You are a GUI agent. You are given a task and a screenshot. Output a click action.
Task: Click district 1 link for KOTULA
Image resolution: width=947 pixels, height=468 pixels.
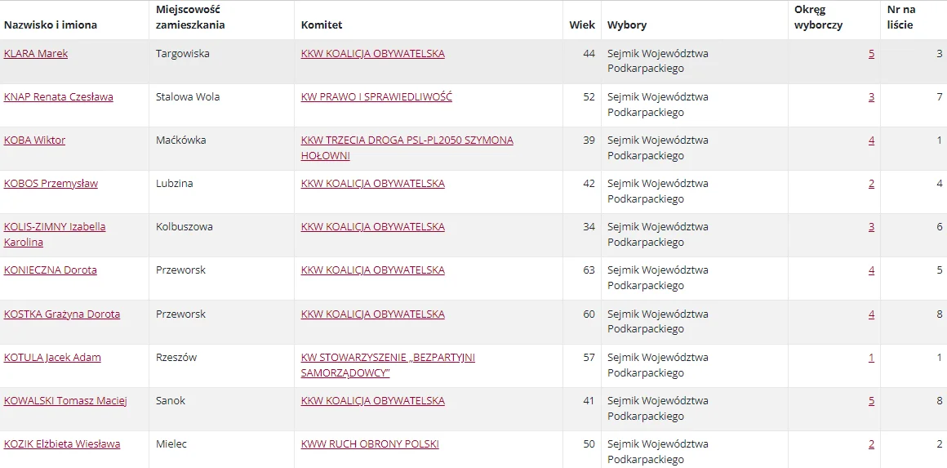pyautogui.click(x=872, y=358)
